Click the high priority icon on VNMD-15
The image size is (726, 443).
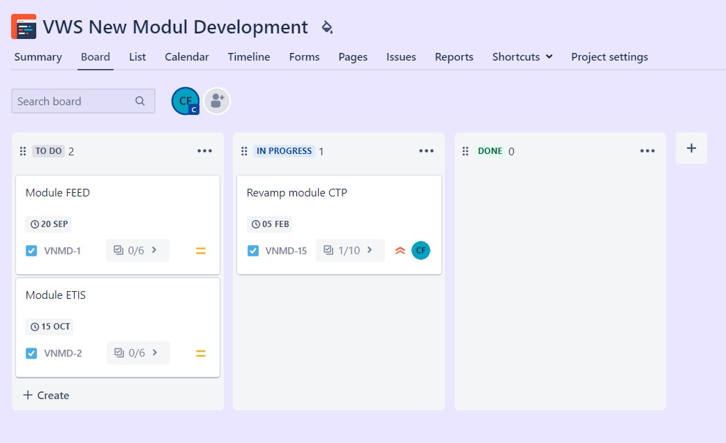click(400, 251)
